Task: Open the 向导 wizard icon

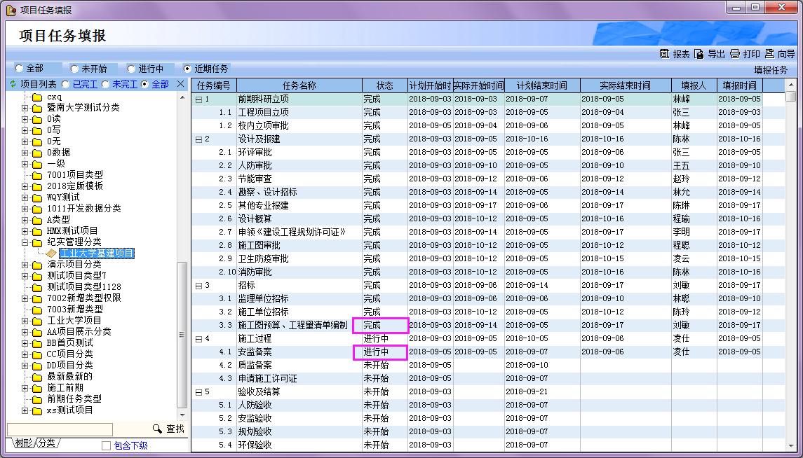Action: click(x=769, y=54)
